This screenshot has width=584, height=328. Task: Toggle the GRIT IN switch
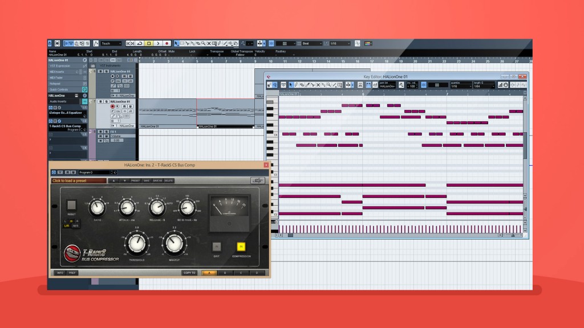[x=217, y=247]
